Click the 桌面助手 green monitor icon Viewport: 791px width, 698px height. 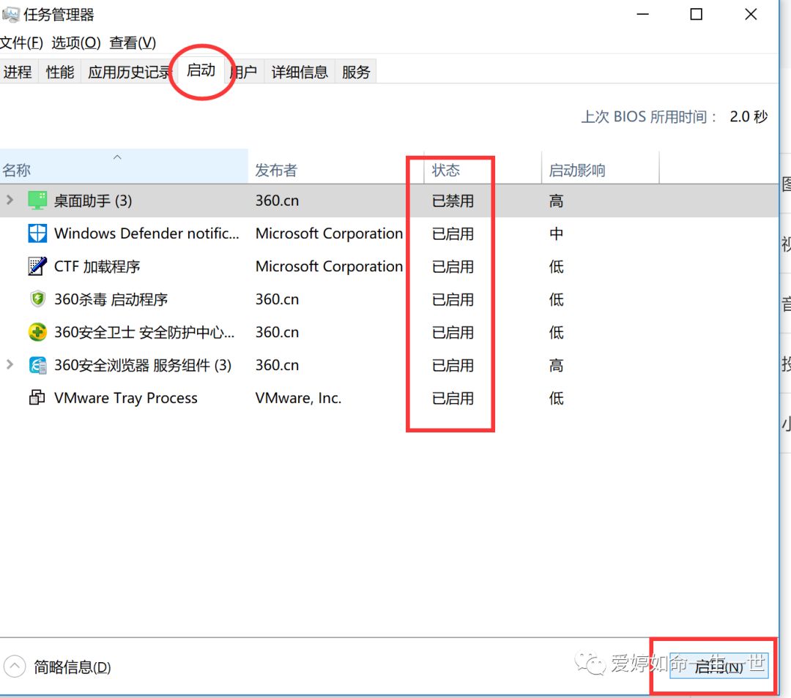pyautogui.click(x=37, y=200)
